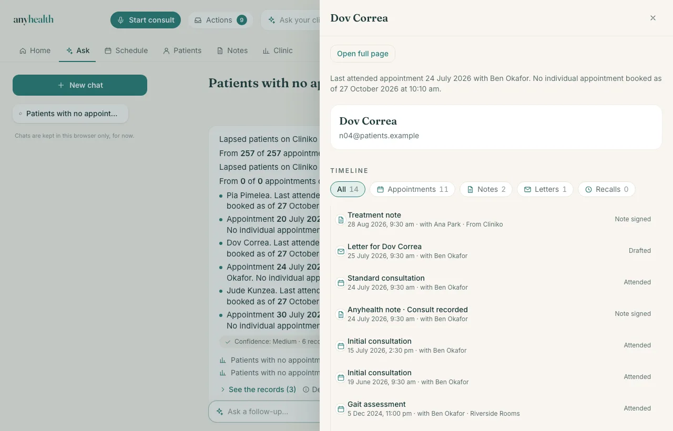The height and width of the screenshot is (431, 673).
Task: Start a new chat
Action: click(80, 85)
